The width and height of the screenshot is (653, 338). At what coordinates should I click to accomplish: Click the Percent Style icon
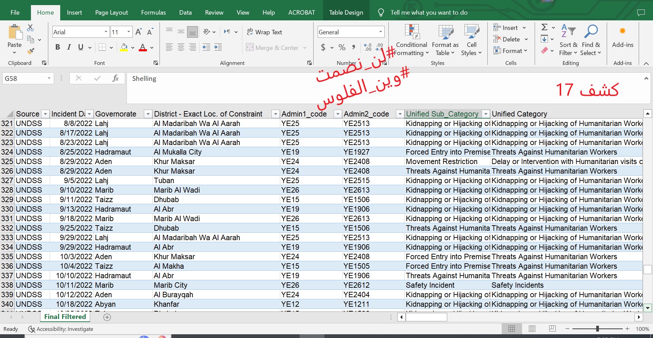coord(342,48)
